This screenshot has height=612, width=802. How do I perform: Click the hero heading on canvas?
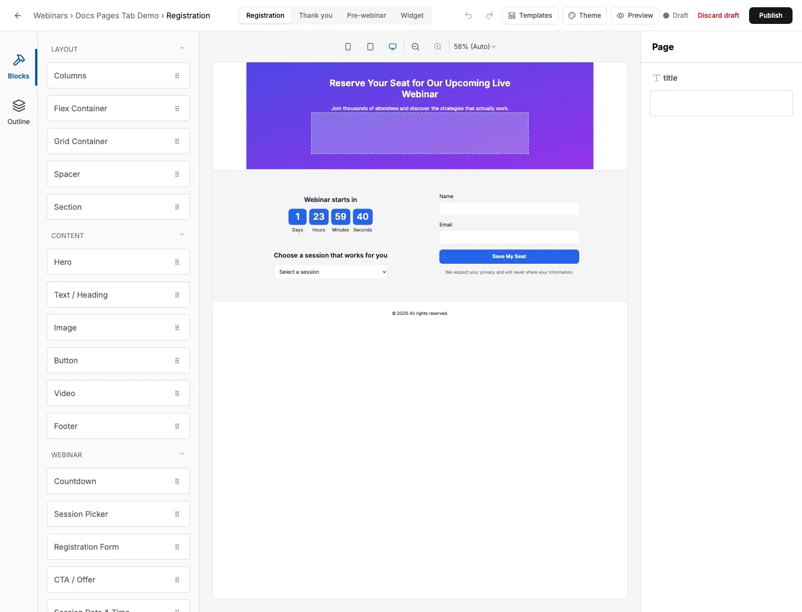click(420, 88)
